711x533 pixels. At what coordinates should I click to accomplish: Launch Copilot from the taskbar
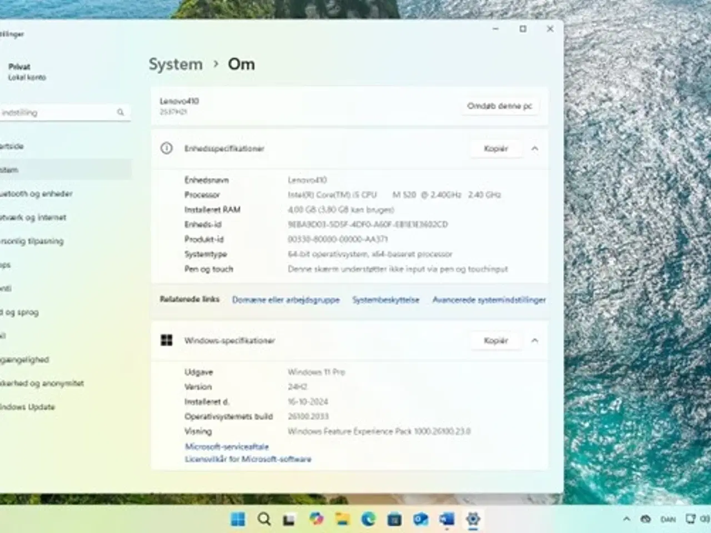coord(316,519)
